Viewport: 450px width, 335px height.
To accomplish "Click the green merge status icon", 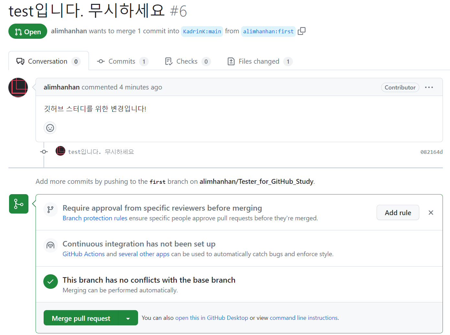I will [x=19, y=204].
